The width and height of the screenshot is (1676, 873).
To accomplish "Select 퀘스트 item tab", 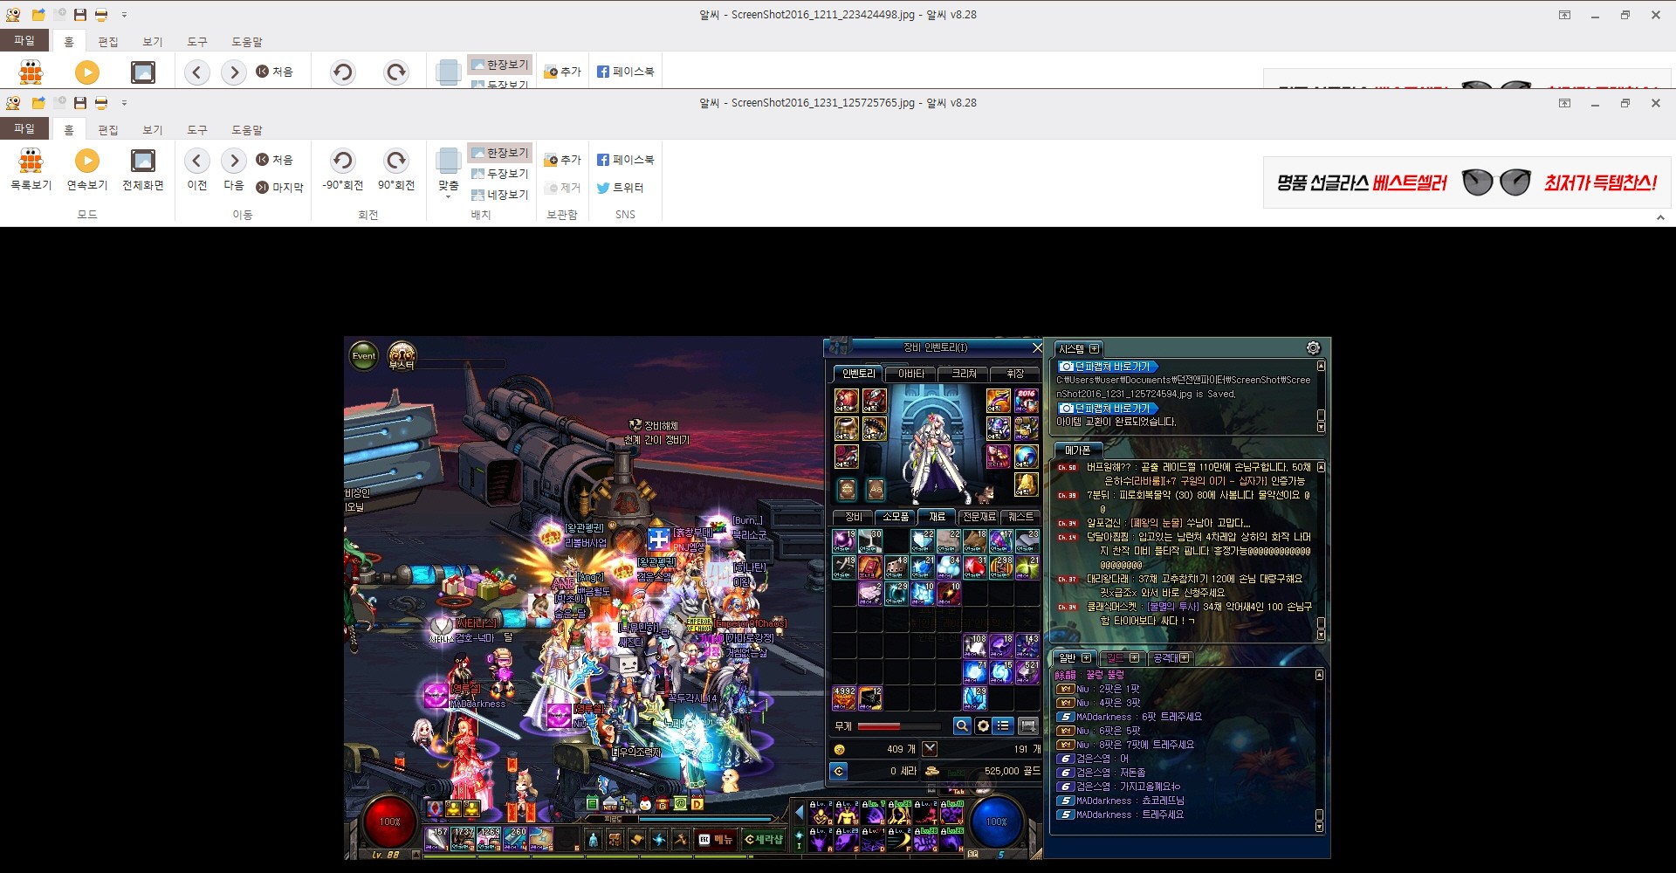I will pyautogui.click(x=1020, y=517).
